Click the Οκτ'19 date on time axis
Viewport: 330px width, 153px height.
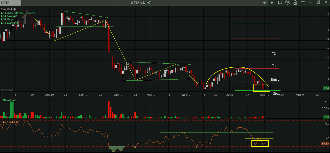(117, 95)
